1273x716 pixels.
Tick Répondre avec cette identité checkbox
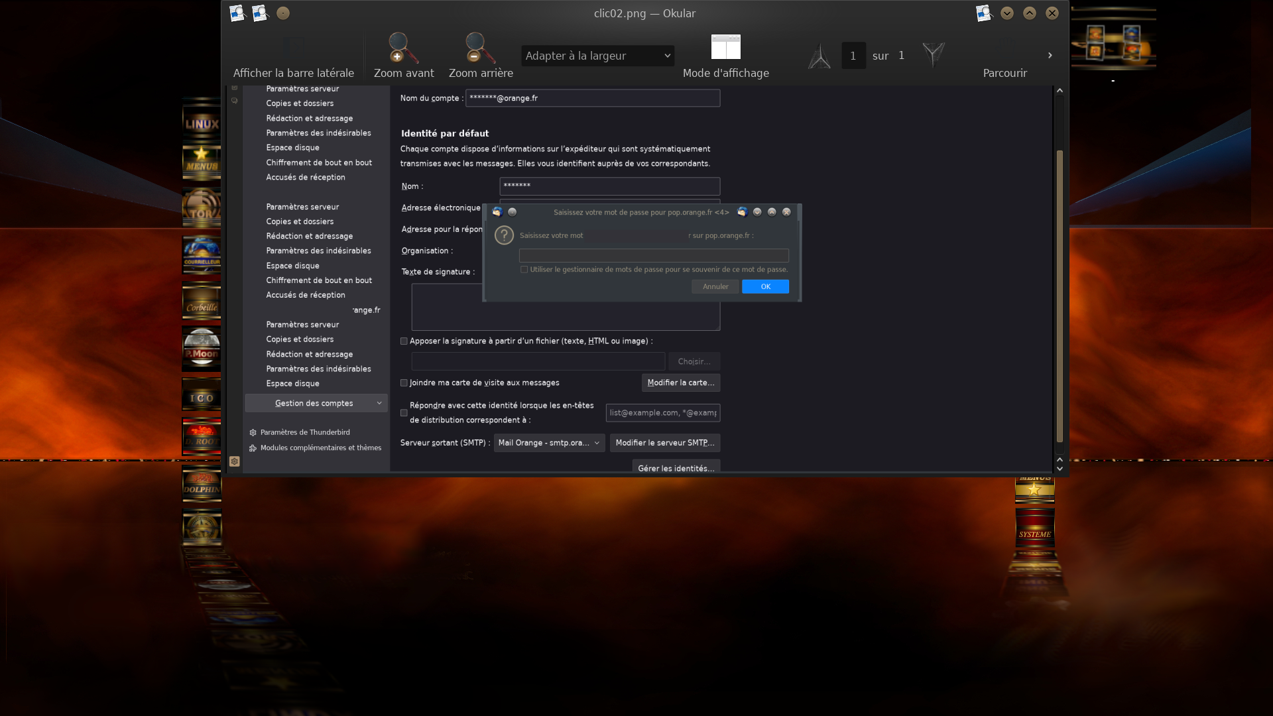404,413
